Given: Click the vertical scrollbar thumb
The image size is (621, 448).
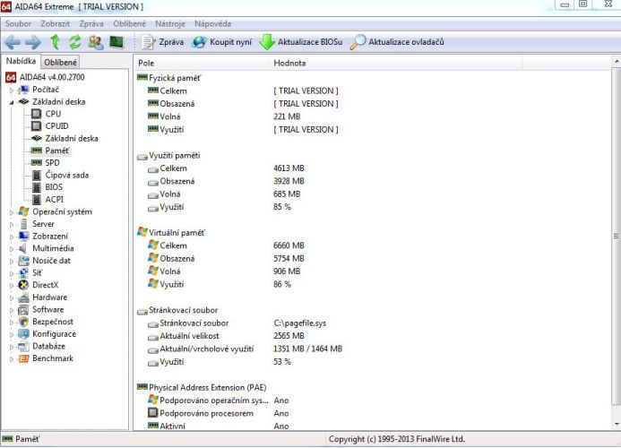Looking at the screenshot, I should 617,236.
